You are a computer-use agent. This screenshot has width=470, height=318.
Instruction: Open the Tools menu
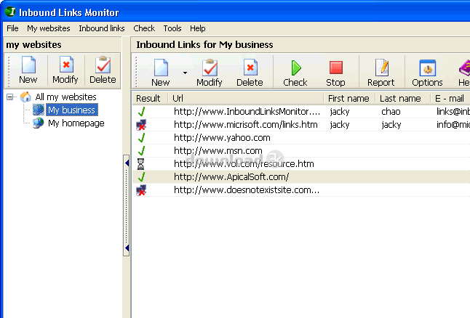point(172,28)
